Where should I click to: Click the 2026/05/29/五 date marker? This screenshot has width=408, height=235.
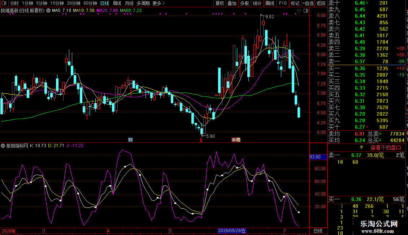pyautogui.click(x=232, y=231)
